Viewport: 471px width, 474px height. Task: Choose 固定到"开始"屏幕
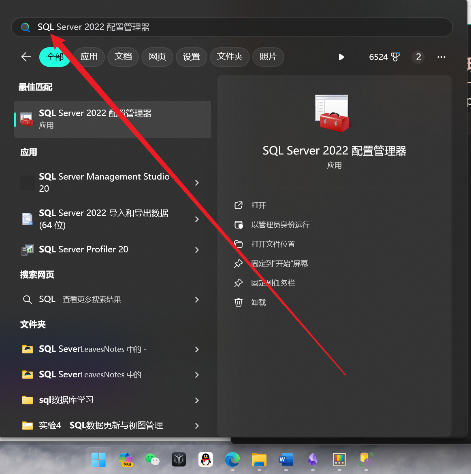click(x=279, y=263)
